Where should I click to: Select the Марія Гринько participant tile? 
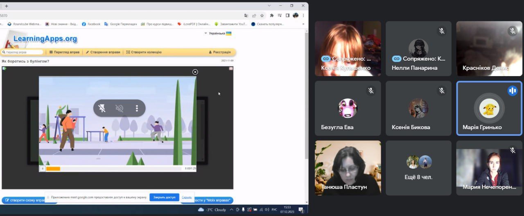[x=489, y=108]
